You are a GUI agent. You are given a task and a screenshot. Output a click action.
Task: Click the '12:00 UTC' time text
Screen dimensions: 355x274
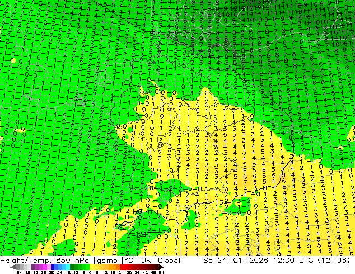click(293, 260)
